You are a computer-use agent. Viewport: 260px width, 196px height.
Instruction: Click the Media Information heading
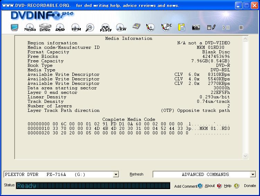(x=129, y=38)
